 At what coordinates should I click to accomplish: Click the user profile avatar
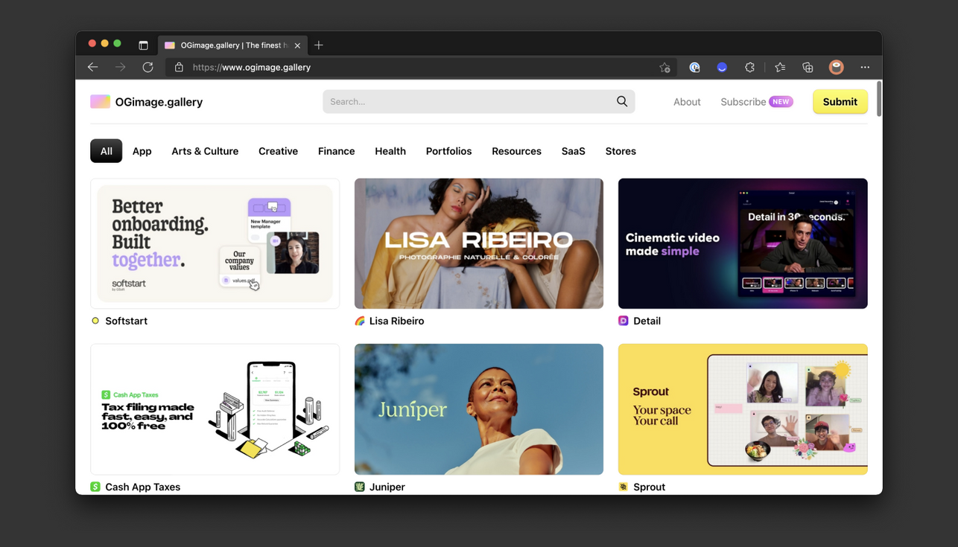[837, 67]
